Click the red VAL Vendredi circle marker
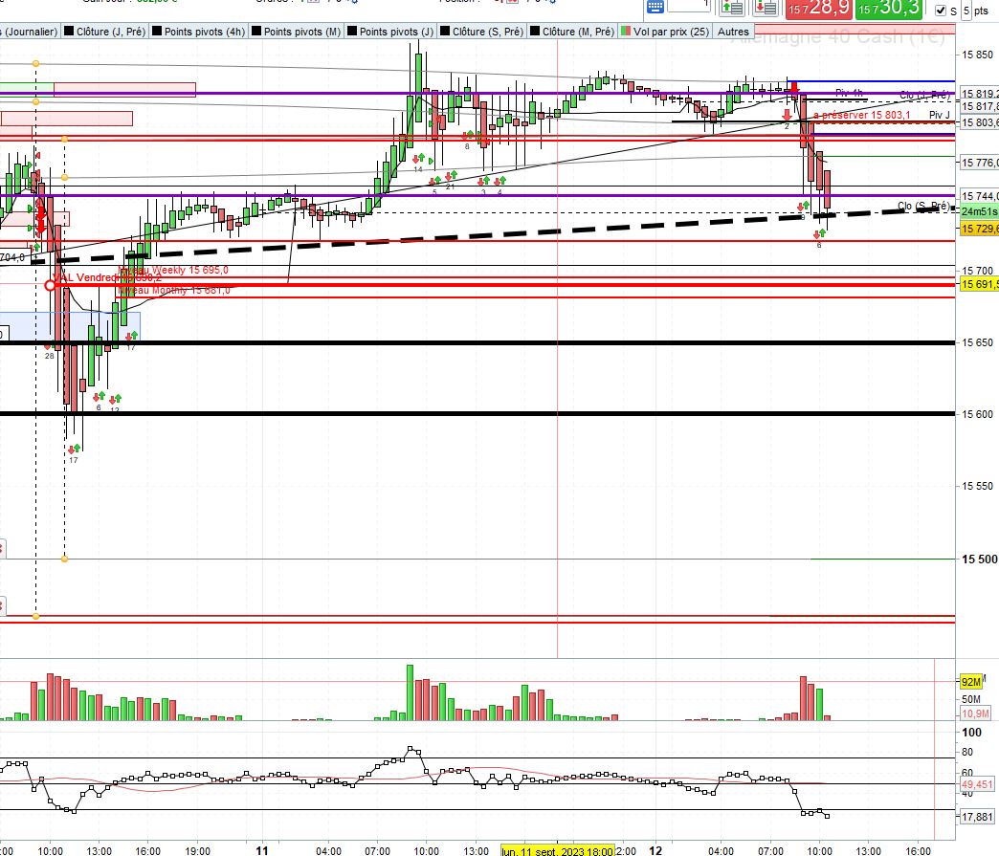The width and height of the screenshot is (999, 856). pyautogui.click(x=51, y=285)
